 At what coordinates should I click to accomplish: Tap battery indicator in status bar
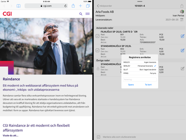pos(90,2)
